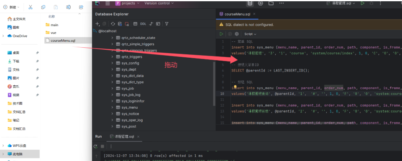402x161 pixels.
Task: Open the 新建 (New) dropdown in File Explorer
Action: [x=11, y=7]
